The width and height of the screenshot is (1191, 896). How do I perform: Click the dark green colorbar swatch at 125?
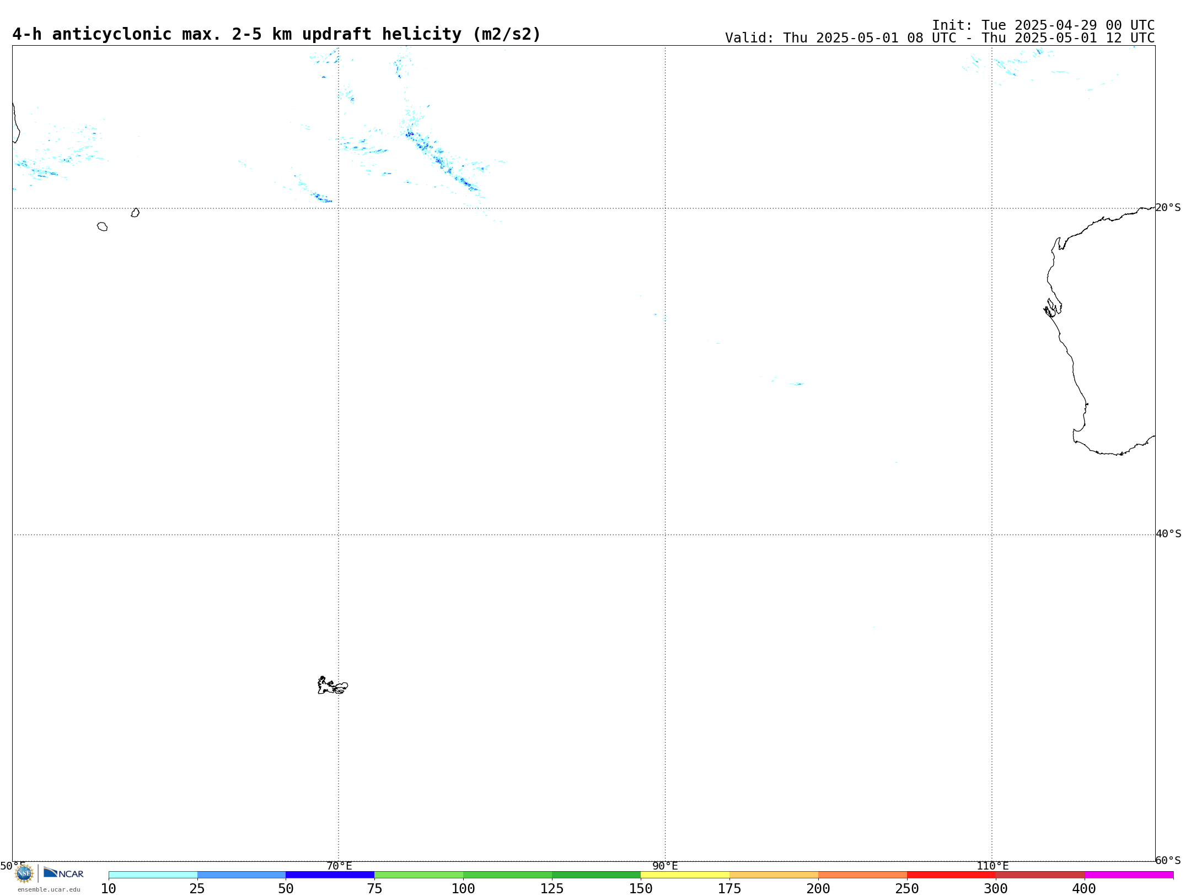point(597,875)
